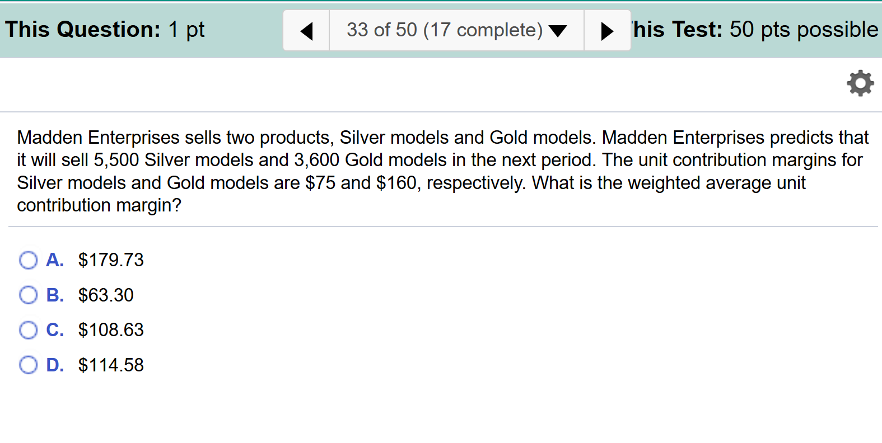Select radio button for option D
Screen dimensions: 882x443
28,365
